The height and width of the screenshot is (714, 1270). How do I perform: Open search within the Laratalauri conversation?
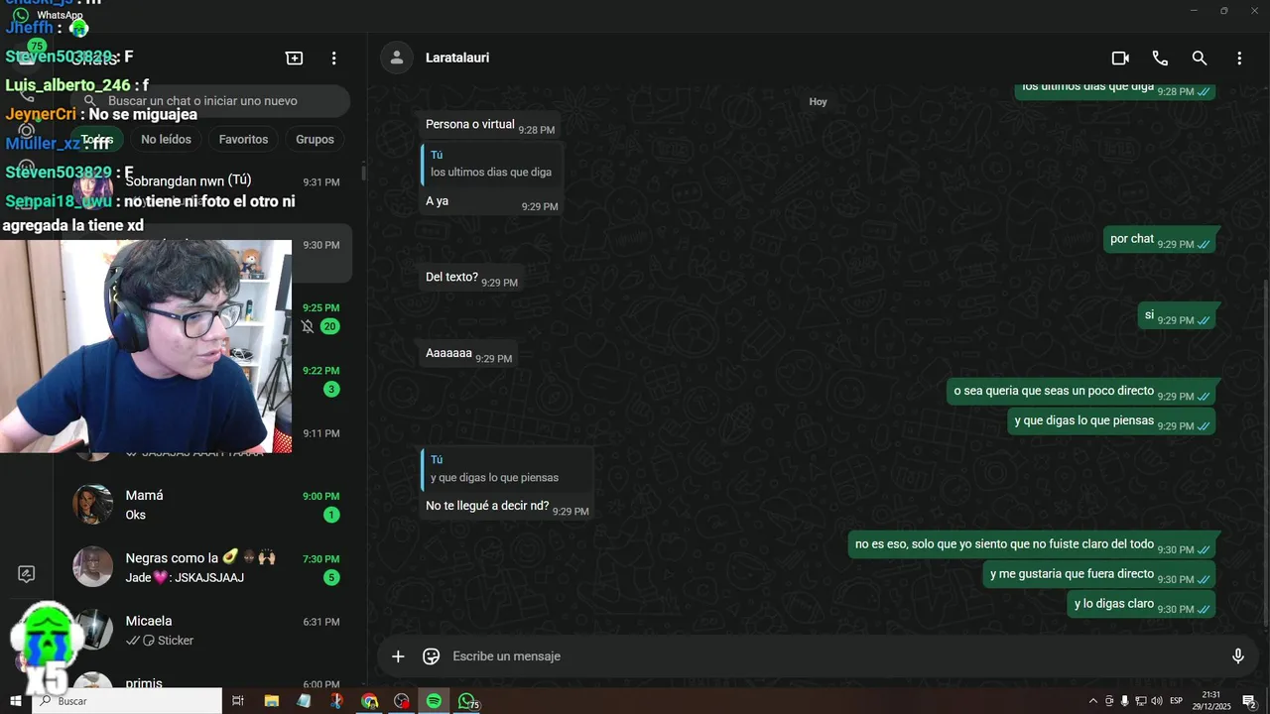tap(1200, 59)
